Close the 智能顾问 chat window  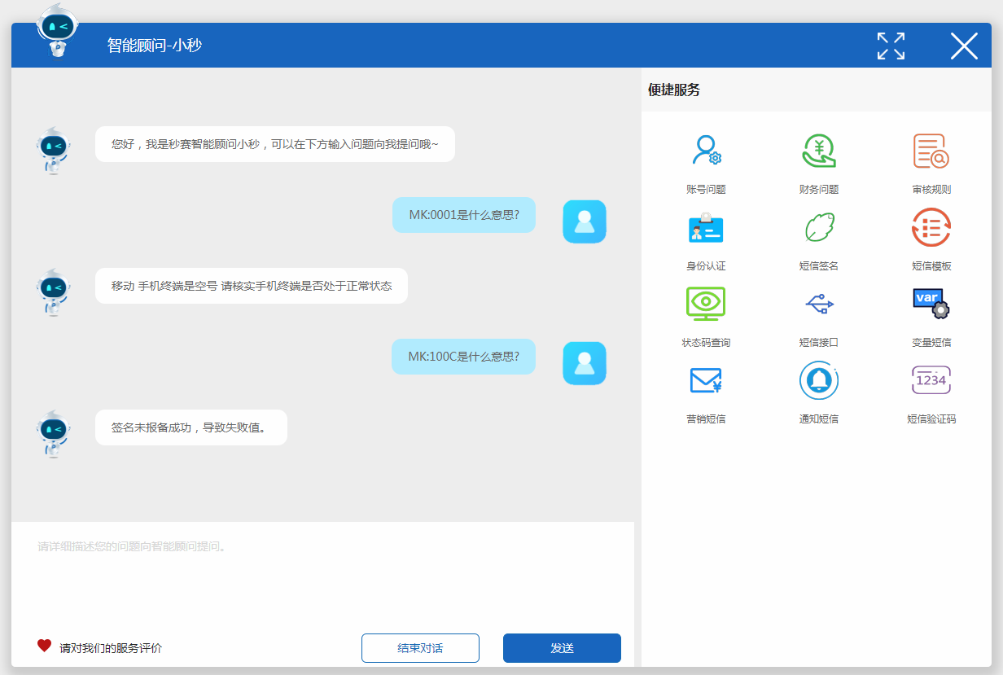pyautogui.click(x=964, y=46)
